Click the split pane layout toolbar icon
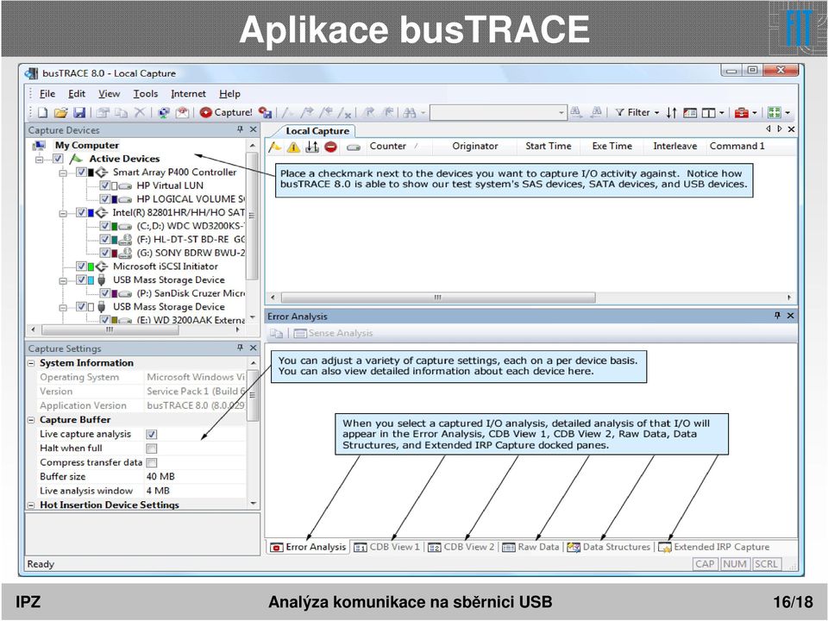 pos(708,112)
